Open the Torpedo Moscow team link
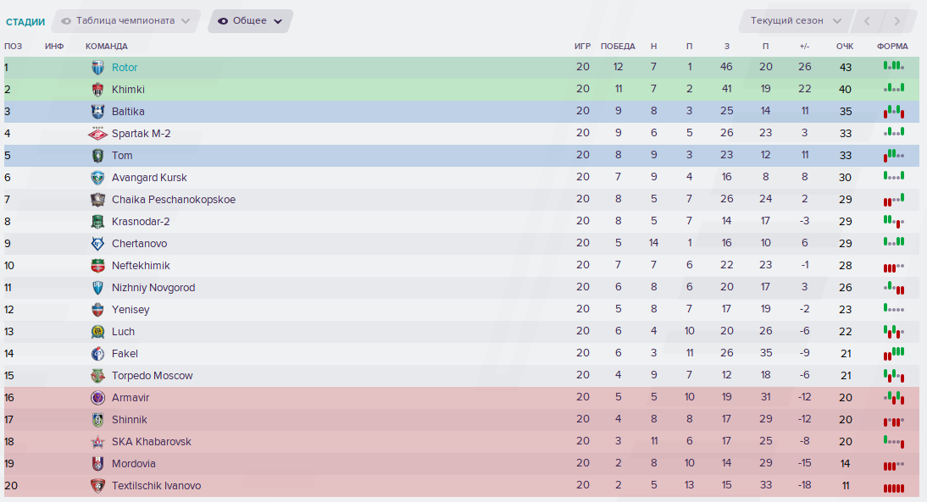The width and height of the screenshot is (927, 502). point(152,376)
